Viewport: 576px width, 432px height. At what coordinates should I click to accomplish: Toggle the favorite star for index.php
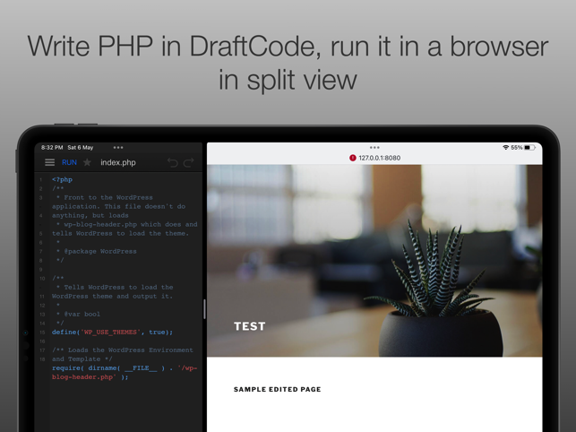point(87,162)
